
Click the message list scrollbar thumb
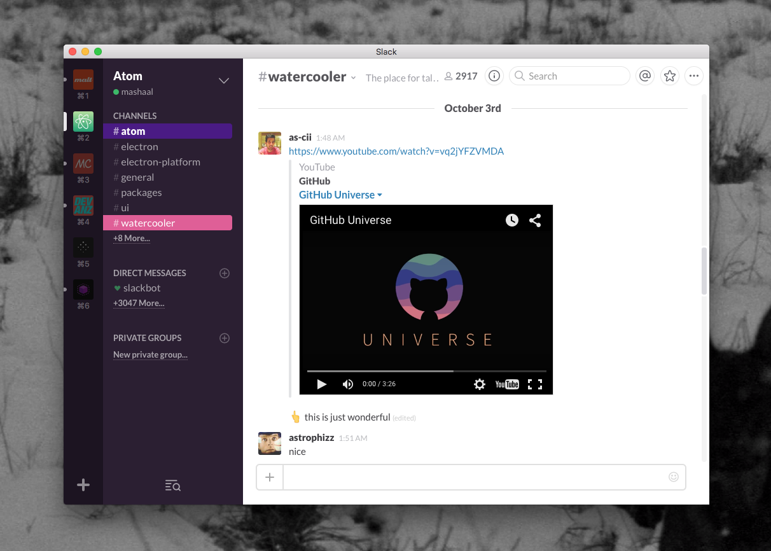[x=704, y=271]
